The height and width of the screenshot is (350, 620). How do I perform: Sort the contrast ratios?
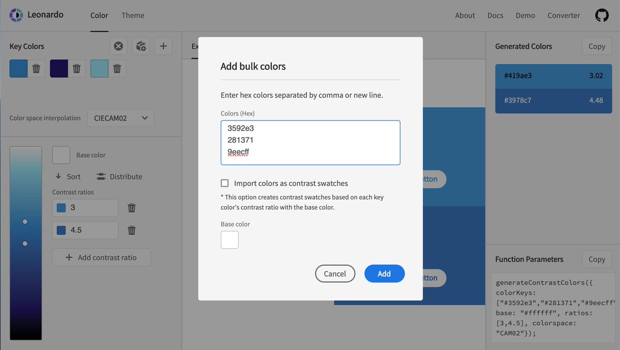click(x=68, y=176)
